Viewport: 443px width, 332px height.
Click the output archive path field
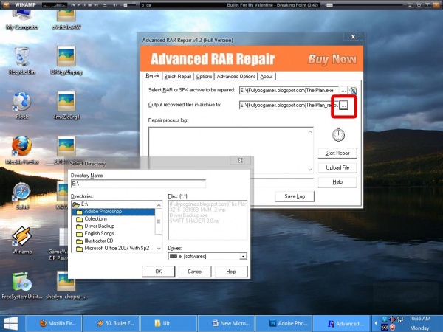pos(289,105)
